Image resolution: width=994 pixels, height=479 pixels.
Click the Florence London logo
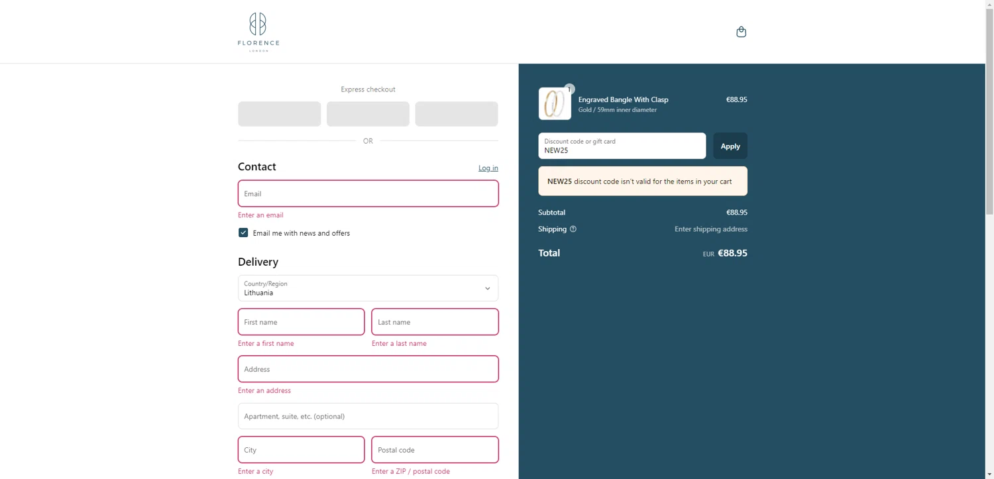(258, 32)
